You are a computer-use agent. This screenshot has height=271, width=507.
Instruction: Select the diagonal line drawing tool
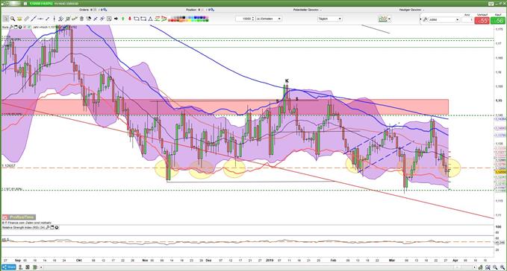coord(34,19)
